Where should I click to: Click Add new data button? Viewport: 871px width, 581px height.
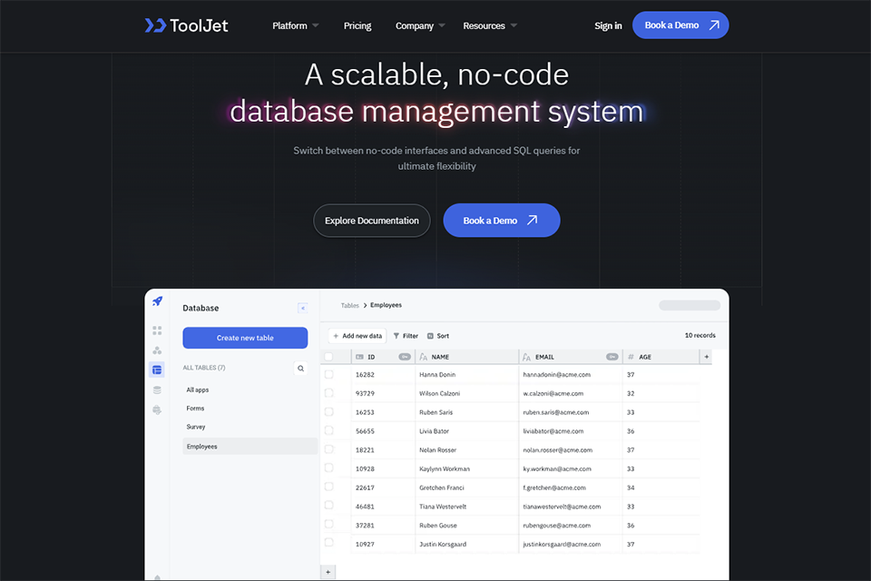tap(357, 336)
